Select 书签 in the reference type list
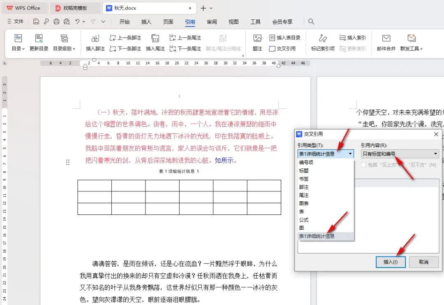This screenshot has height=305, width=444. coord(326,179)
